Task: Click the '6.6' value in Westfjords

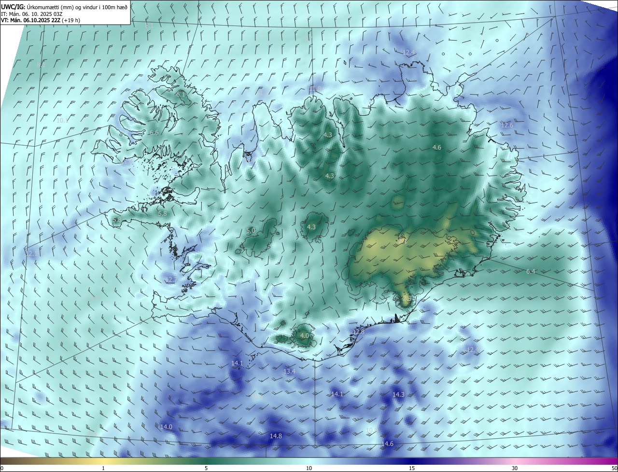Action: [x=154, y=132]
